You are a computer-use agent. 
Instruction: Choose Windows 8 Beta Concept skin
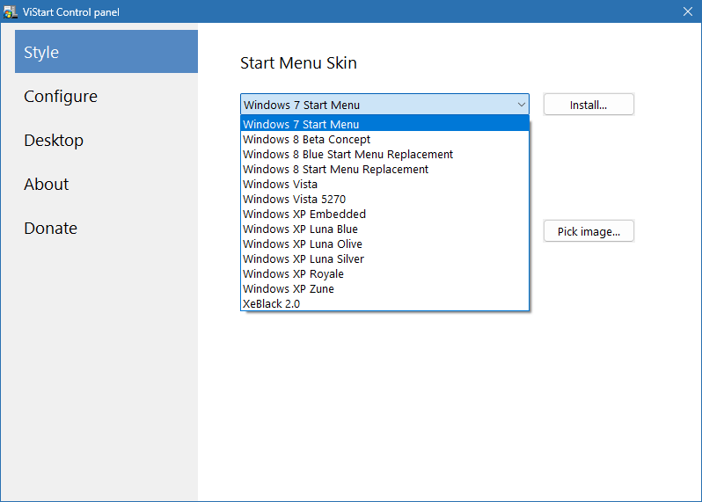click(x=306, y=139)
